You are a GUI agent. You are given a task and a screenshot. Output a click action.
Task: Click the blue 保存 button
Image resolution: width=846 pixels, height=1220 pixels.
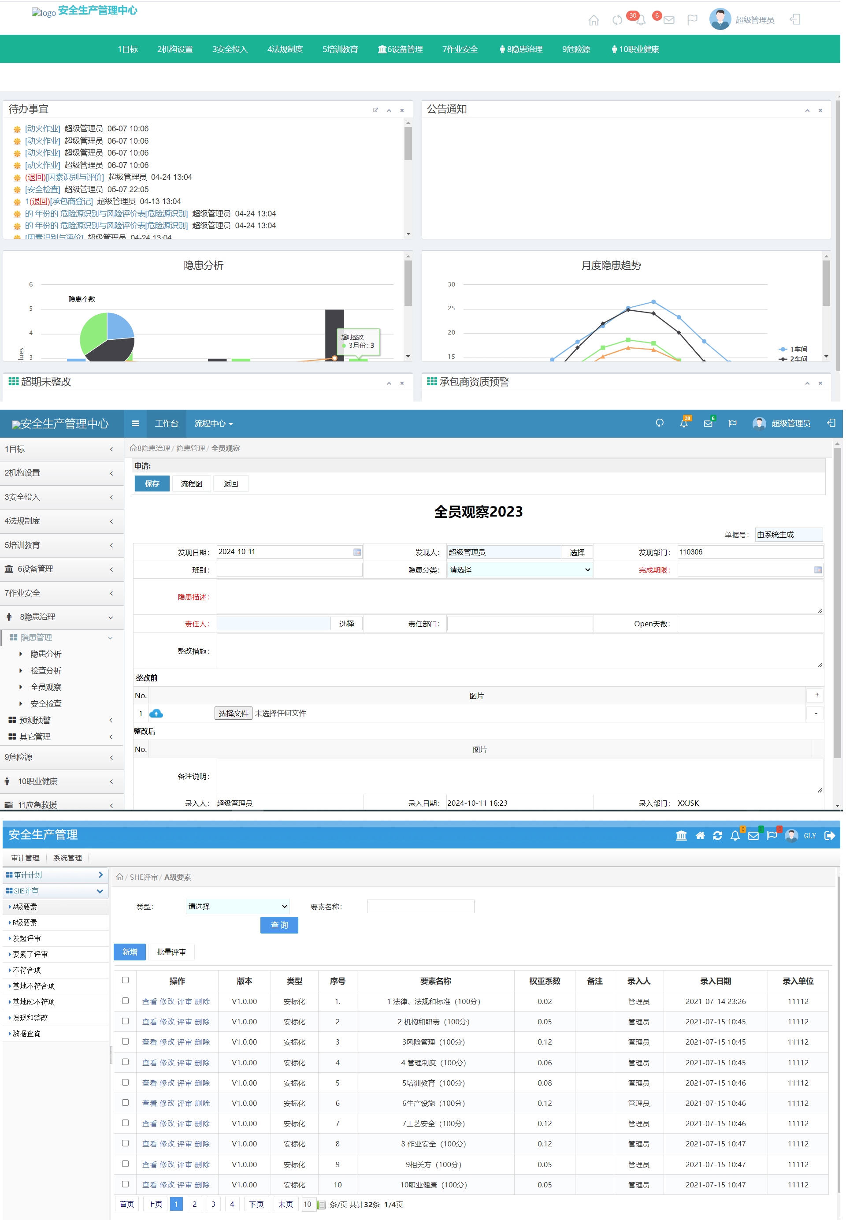click(x=152, y=484)
